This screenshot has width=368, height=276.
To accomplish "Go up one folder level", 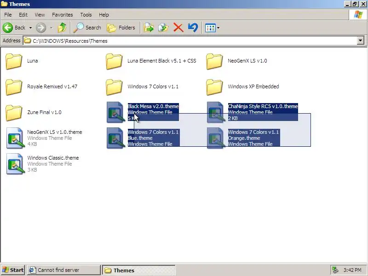I will coord(62,28).
